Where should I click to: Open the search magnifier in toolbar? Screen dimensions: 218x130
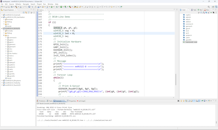point(209,7)
